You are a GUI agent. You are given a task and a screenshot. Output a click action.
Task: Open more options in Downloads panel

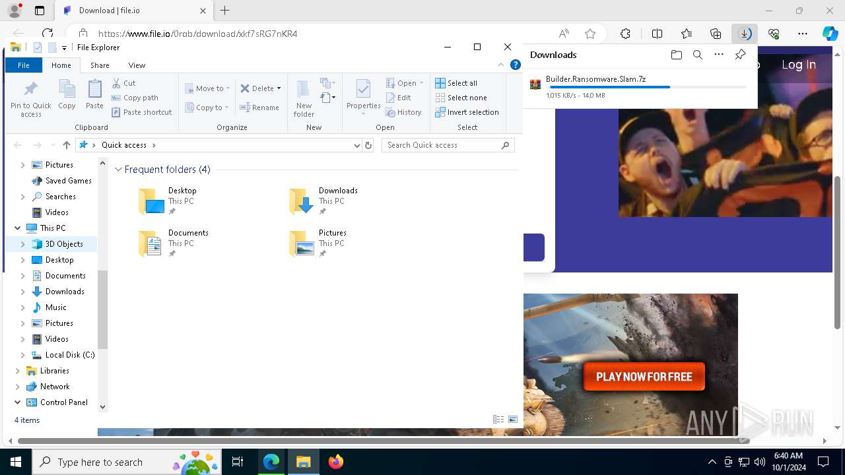coord(719,55)
